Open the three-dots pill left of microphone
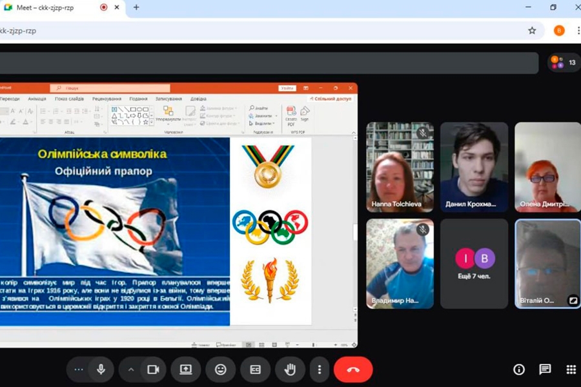This screenshot has height=387, width=581. (x=79, y=369)
